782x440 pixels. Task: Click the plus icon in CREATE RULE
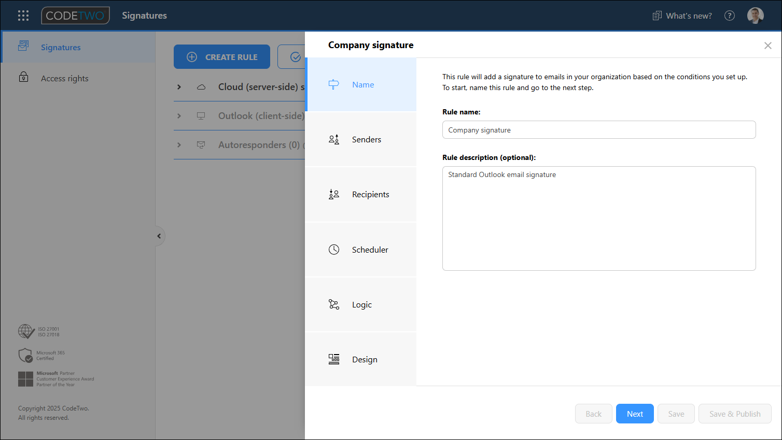click(192, 57)
